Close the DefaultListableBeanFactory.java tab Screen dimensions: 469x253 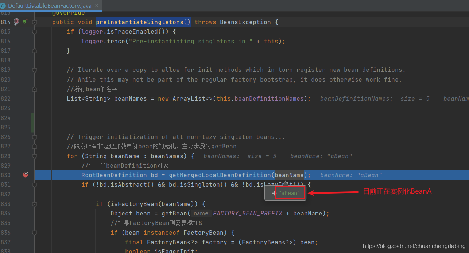pyautogui.click(x=97, y=5)
